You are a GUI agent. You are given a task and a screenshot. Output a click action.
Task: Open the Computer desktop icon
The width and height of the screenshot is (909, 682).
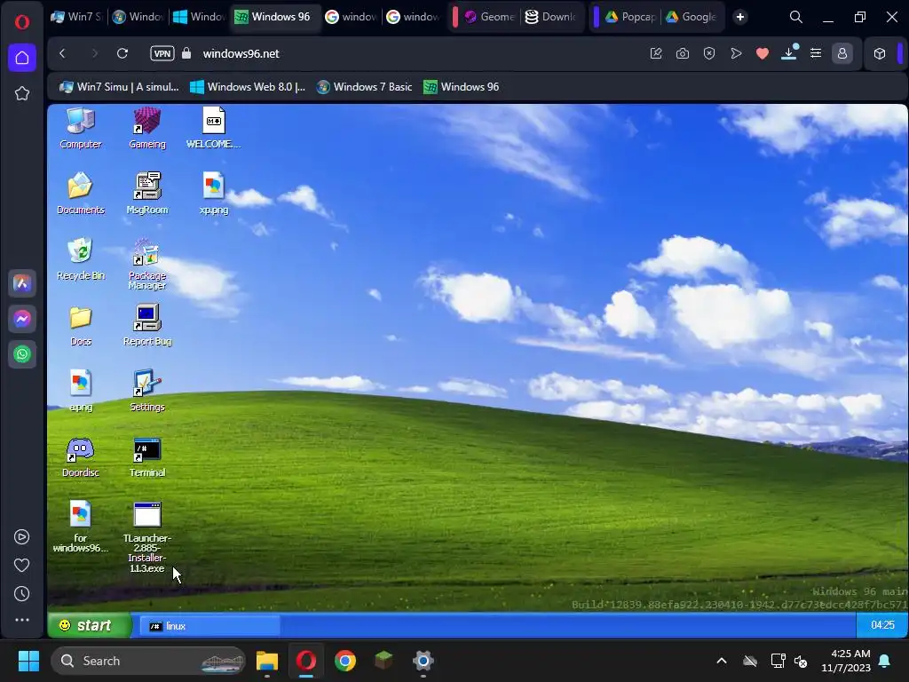[x=81, y=128]
